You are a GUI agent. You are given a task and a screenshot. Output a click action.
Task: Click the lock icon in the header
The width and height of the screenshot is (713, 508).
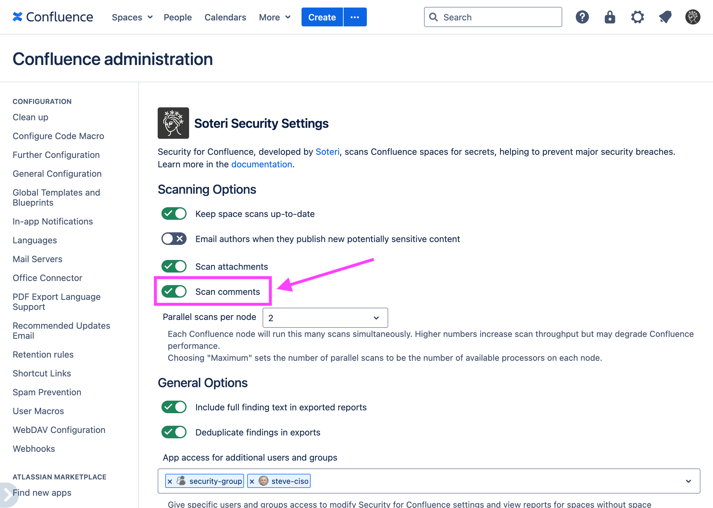(610, 17)
